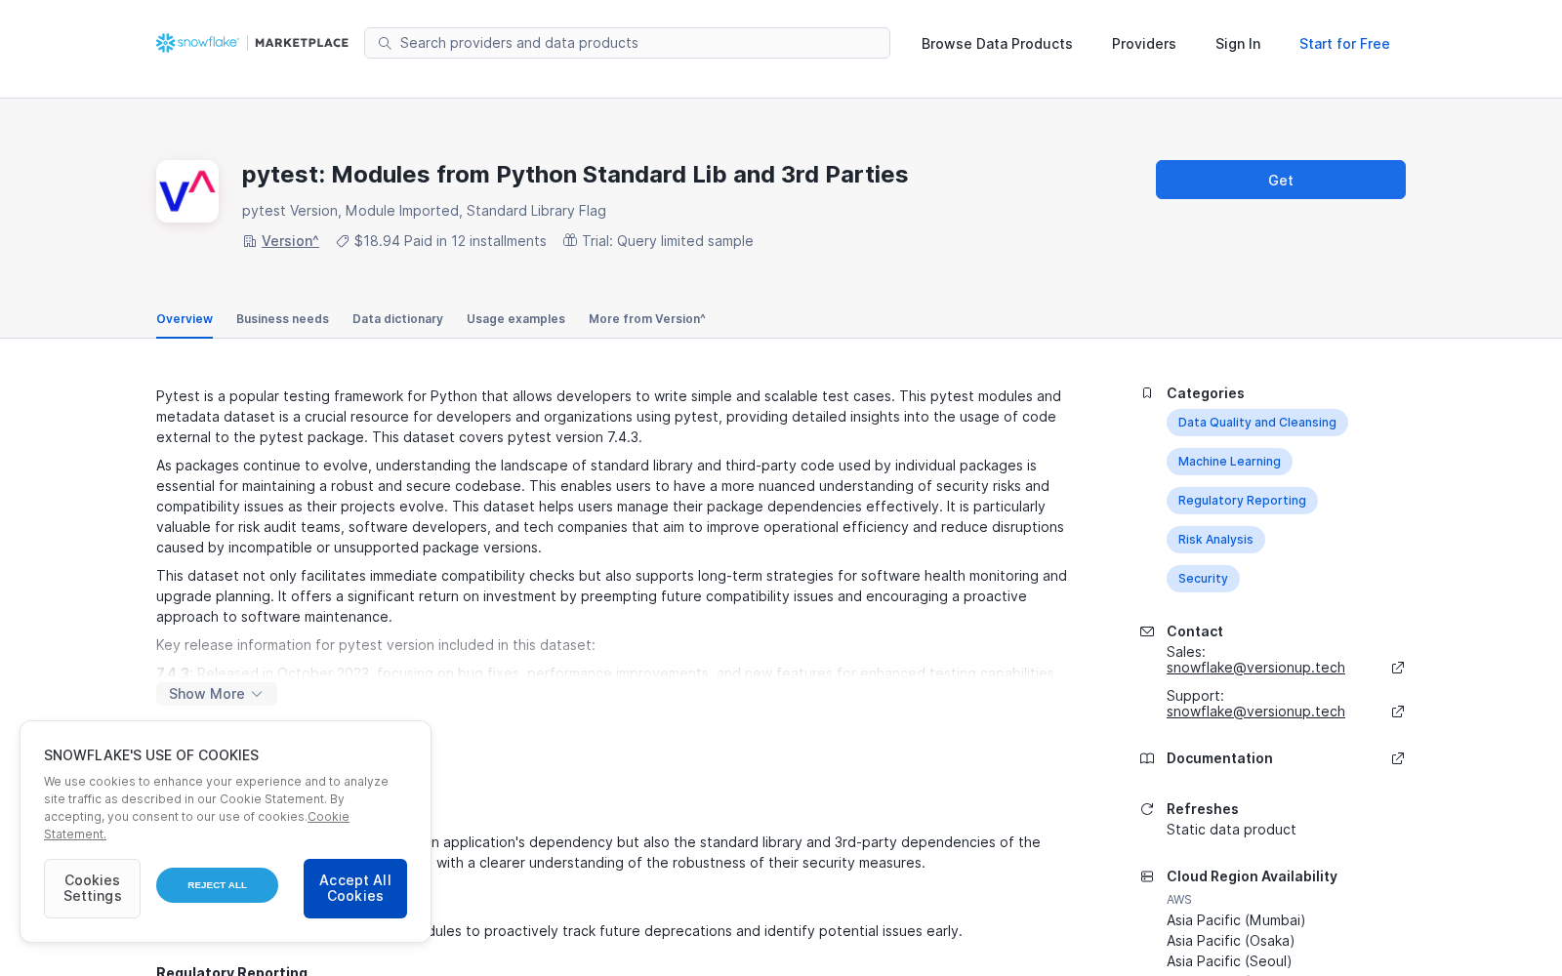Click the "SNOWFLAKE'S USE OF COOKIES" heading
Viewport: 1562px width, 976px height.
click(151, 755)
